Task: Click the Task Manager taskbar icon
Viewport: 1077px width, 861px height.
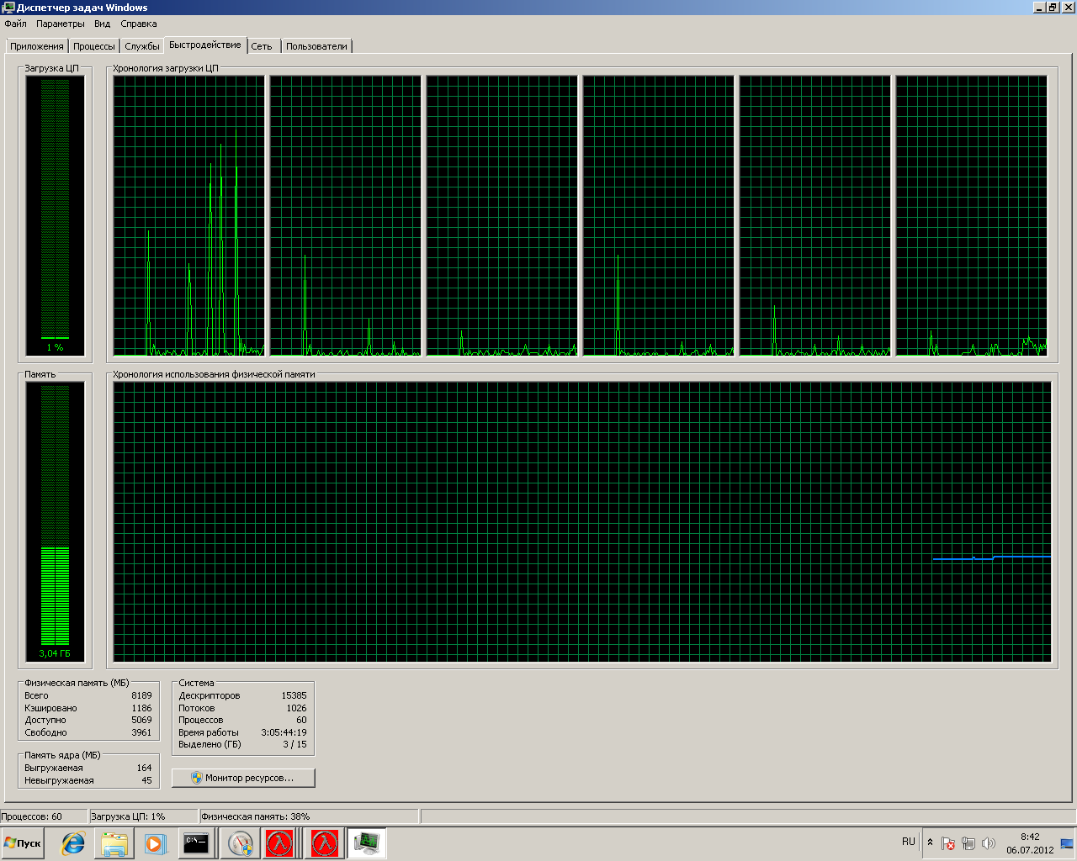Action: 367,843
